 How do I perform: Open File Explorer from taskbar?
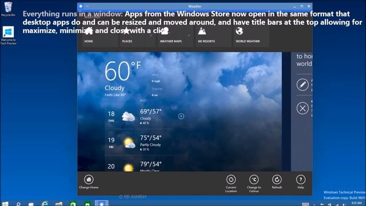click(59, 204)
